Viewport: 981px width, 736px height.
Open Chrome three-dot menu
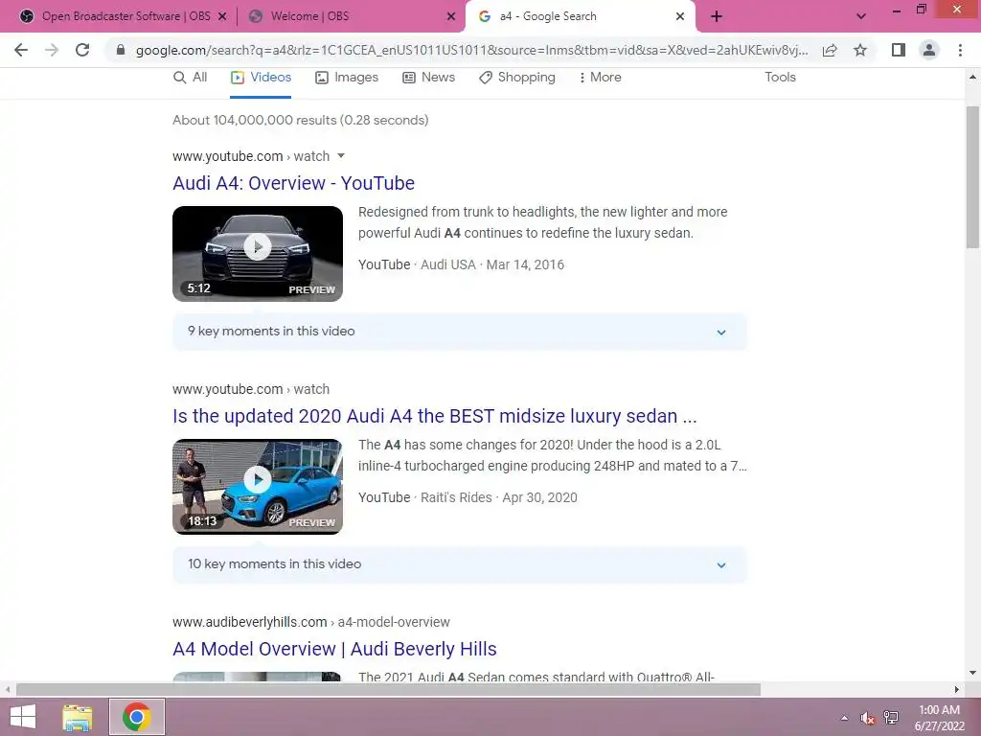[960, 50]
